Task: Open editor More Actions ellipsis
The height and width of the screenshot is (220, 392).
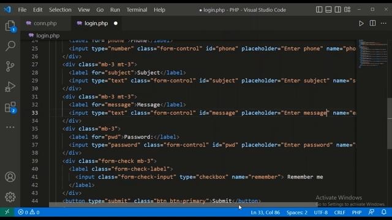Action: tap(383, 23)
